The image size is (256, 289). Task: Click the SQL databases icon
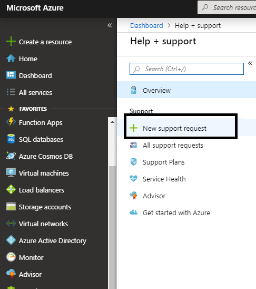[x=11, y=139]
